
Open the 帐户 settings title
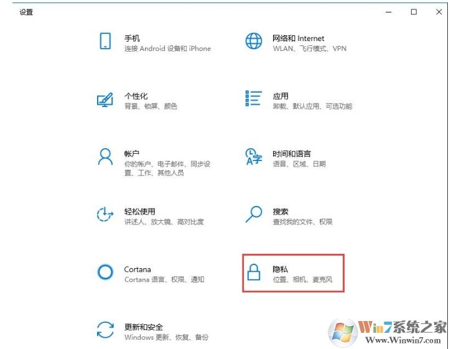(132, 154)
